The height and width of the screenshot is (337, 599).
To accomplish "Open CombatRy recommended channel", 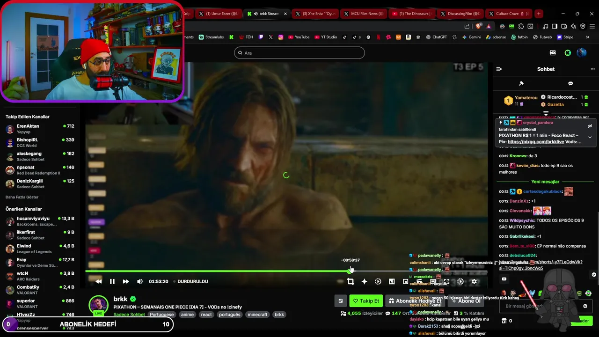I will point(40,290).
